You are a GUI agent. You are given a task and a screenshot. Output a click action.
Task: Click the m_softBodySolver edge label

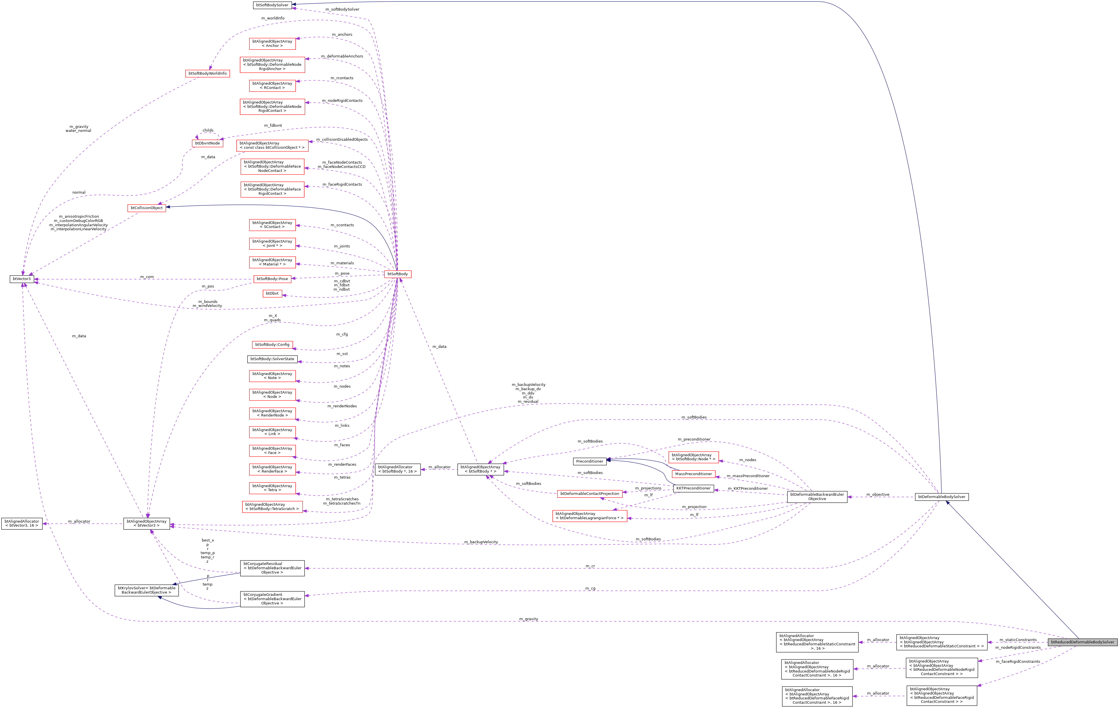pos(342,9)
